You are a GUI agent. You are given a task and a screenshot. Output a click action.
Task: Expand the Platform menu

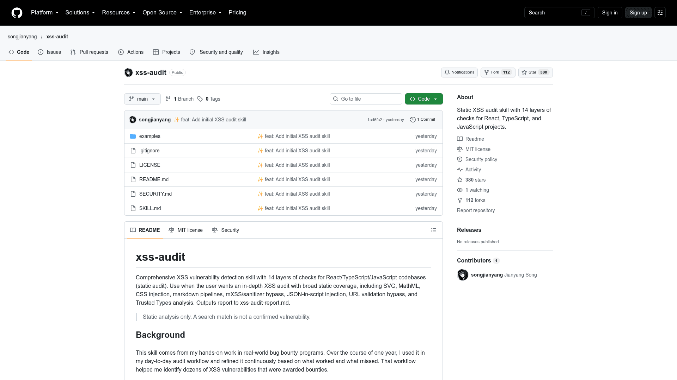coord(45,13)
